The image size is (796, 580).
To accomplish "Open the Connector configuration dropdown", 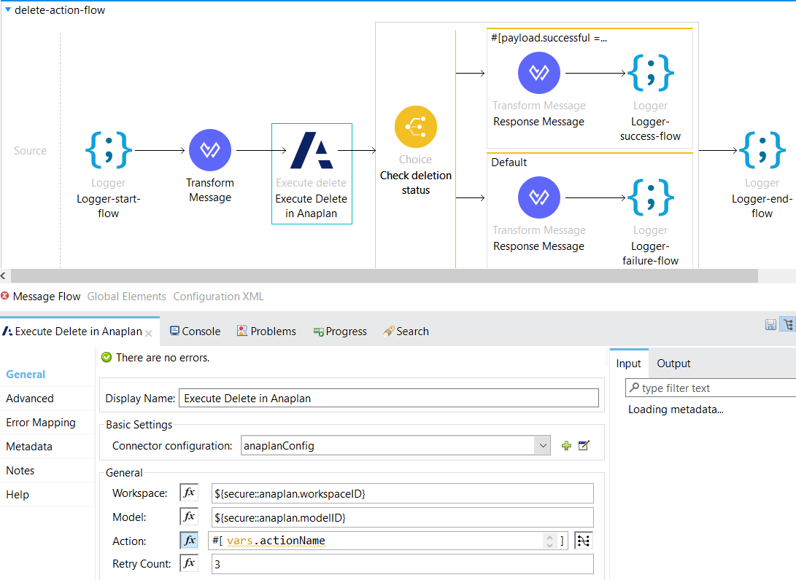I will [543, 446].
